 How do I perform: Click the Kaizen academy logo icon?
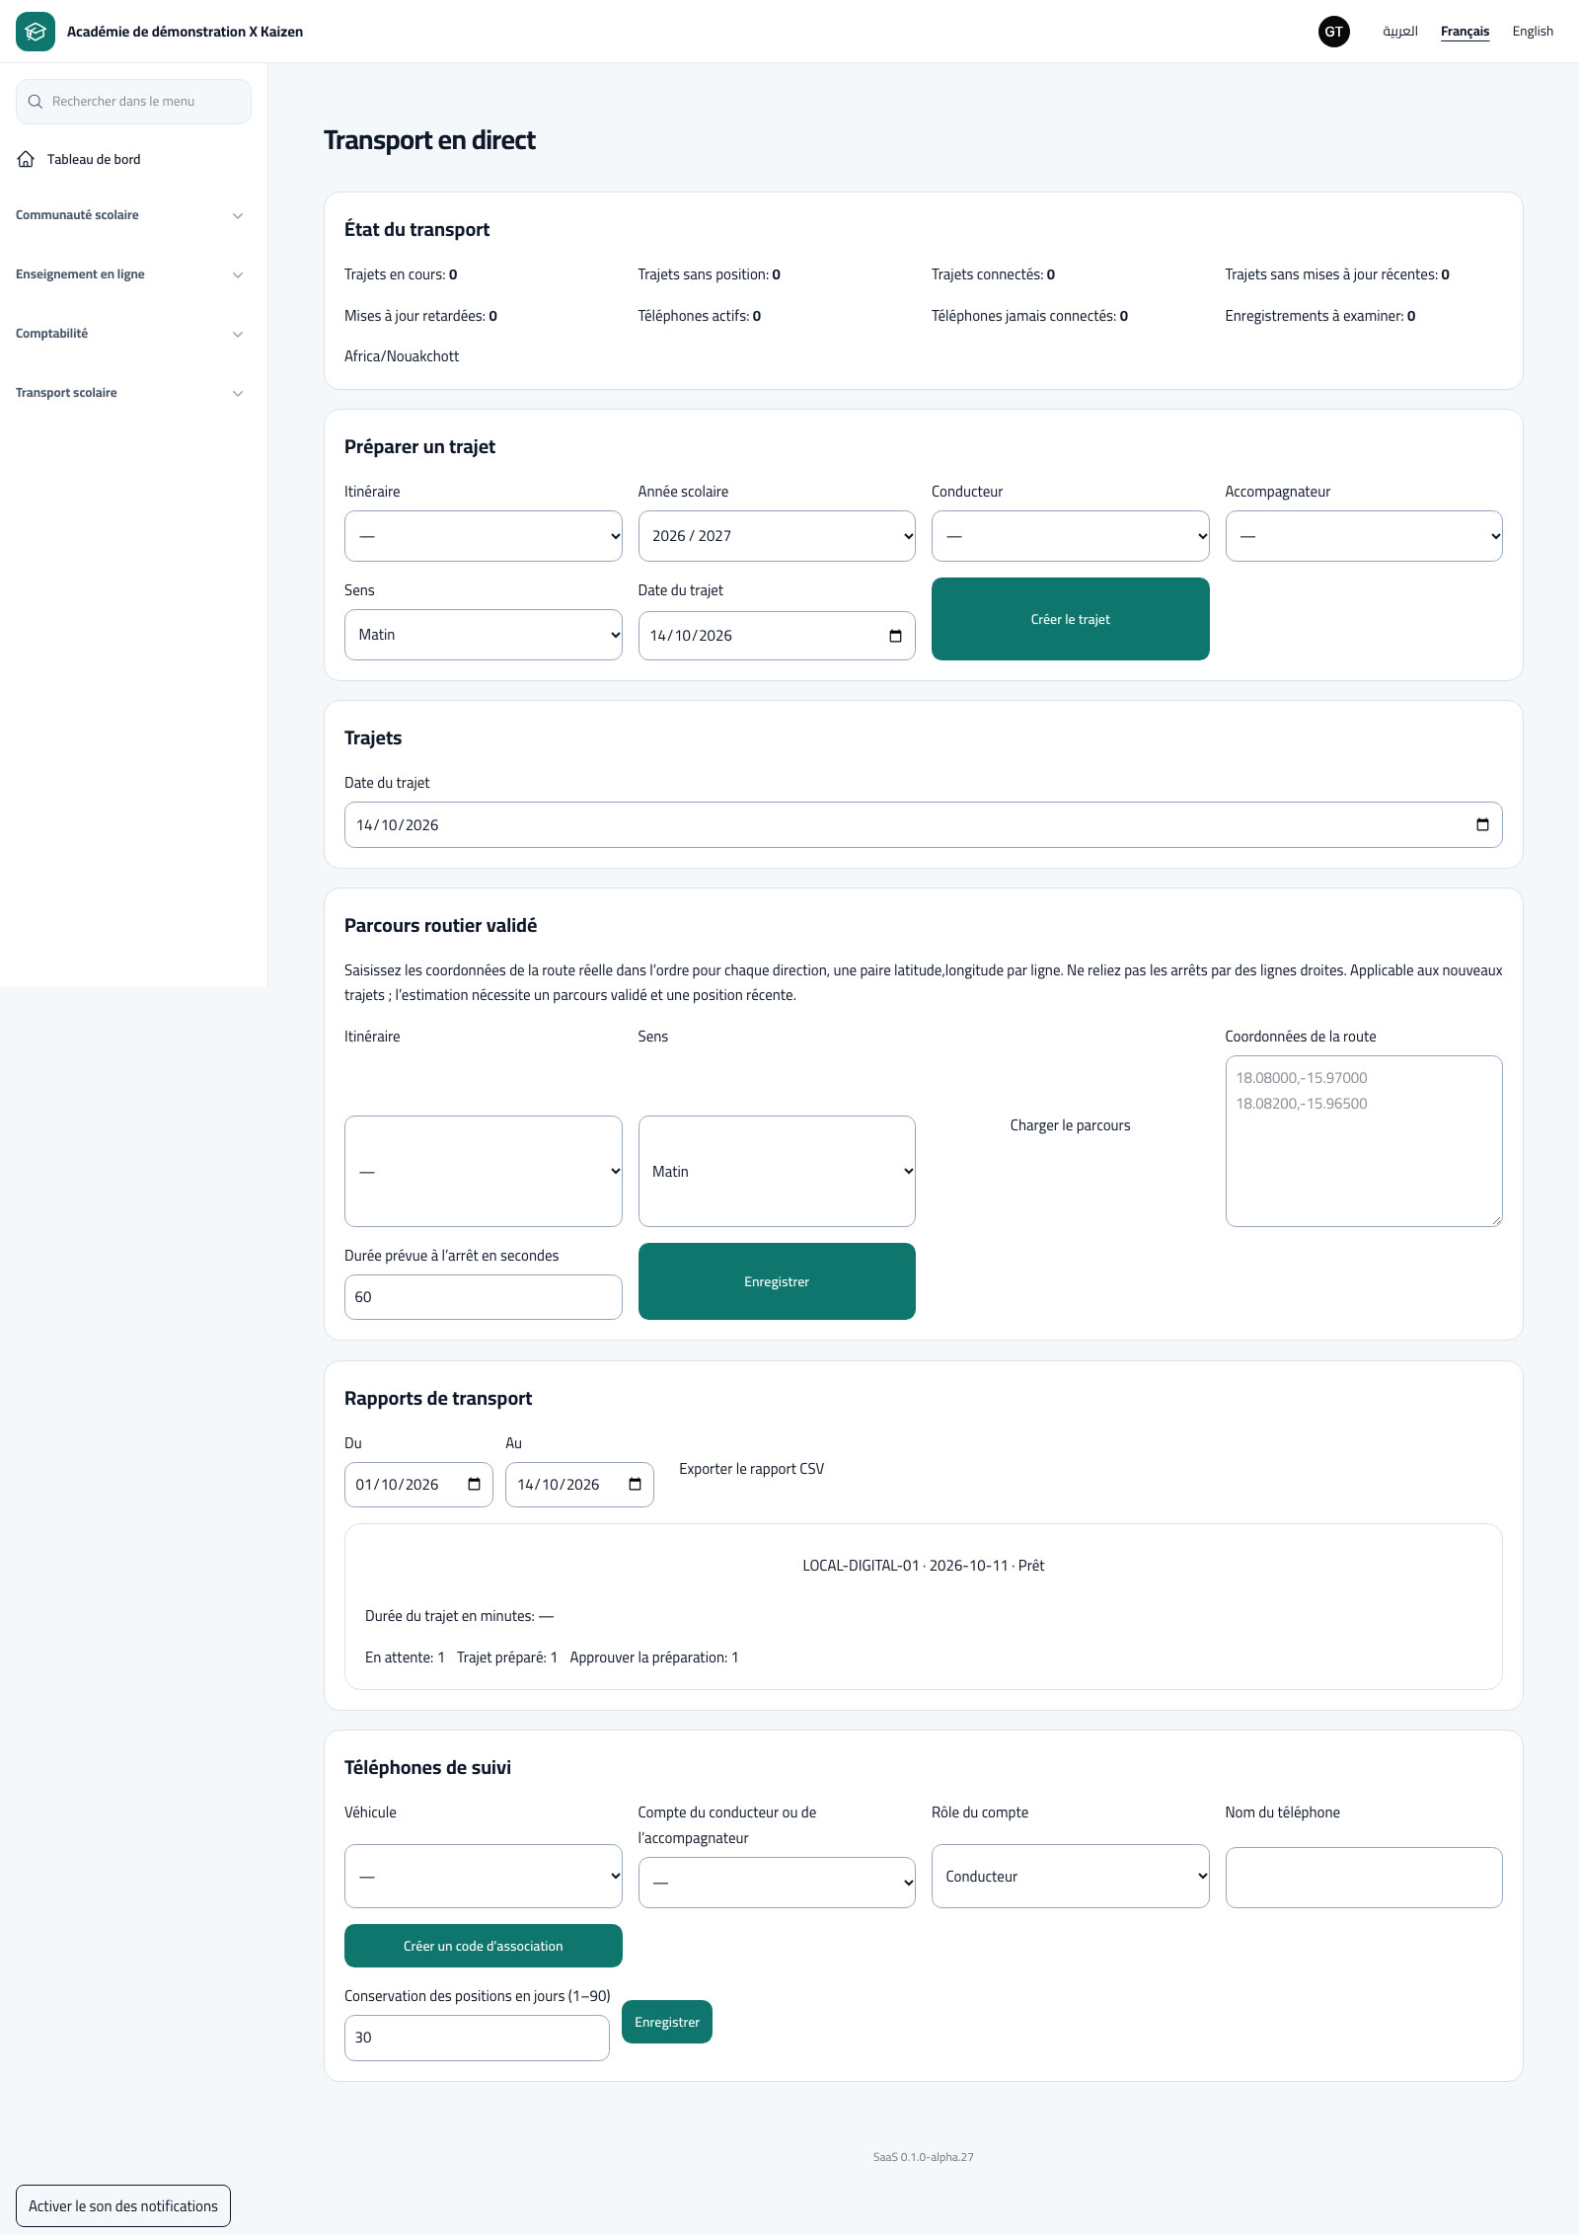(36, 32)
